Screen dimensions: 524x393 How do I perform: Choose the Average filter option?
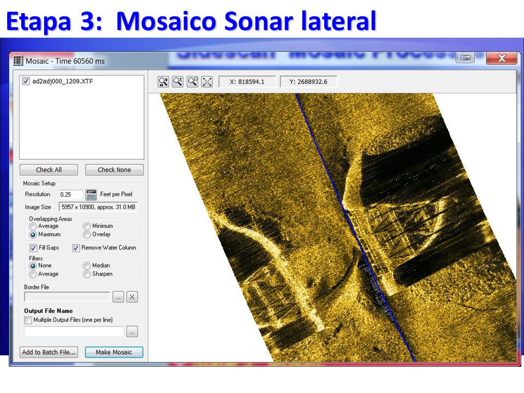click(x=33, y=274)
